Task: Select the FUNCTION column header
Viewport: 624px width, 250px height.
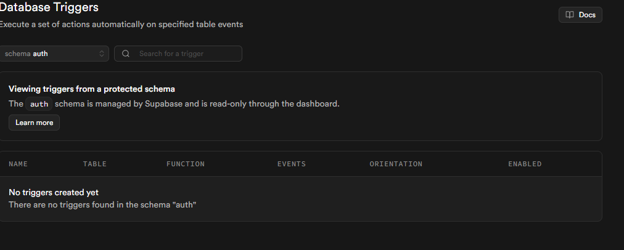Action: click(x=186, y=164)
